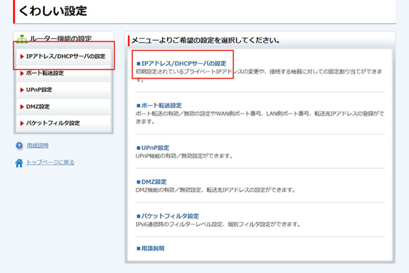Image resolution: width=409 pixels, height=273 pixels.
Task: Choose パケットフィルタ設定 from the left sidebar menu
Action: 53,123
